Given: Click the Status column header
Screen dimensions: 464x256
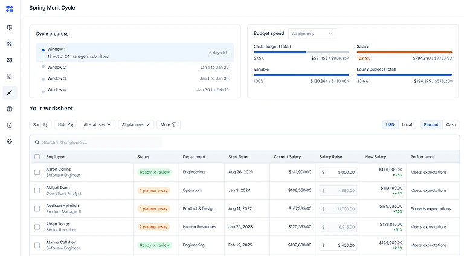Looking at the screenshot, I should point(143,157).
